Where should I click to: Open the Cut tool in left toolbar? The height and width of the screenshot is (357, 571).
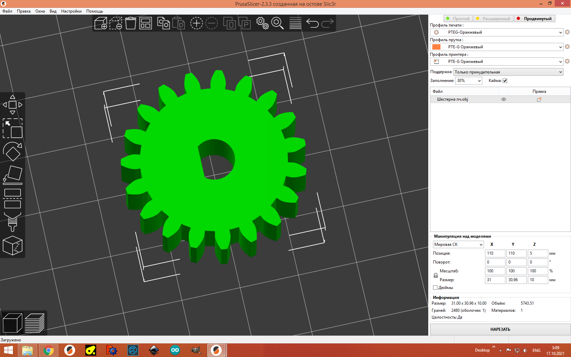click(13, 198)
